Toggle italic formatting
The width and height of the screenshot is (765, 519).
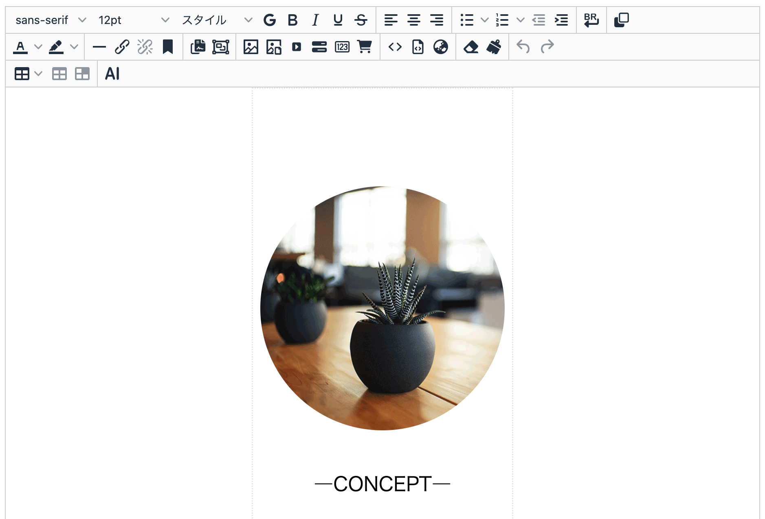pyautogui.click(x=315, y=20)
